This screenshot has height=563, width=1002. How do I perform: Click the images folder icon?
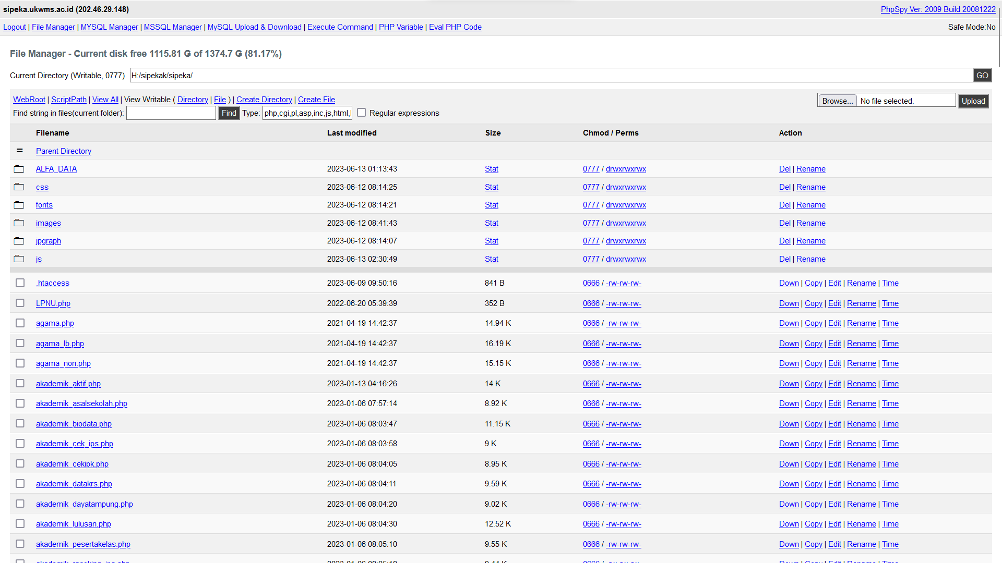click(19, 223)
